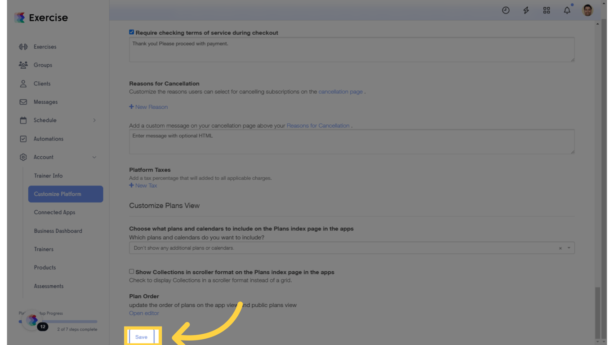The height and width of the screenshot is (345, 614).
Task: Collapse the Account menu chevron
Action: point(94,157)
